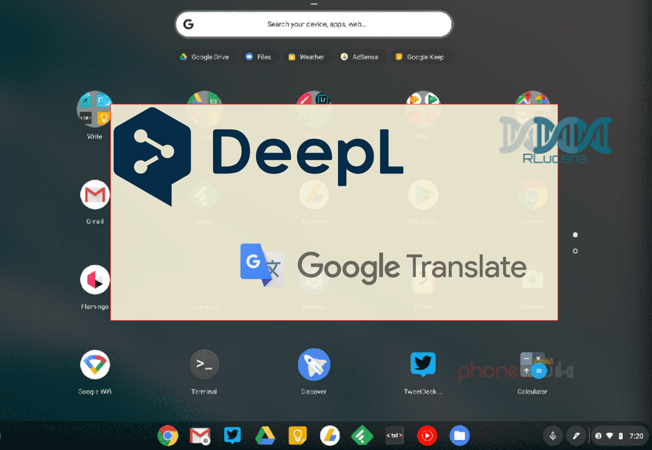Open the Write app folder
Screen dimensions: 652x450
click(x=94, y=109)
